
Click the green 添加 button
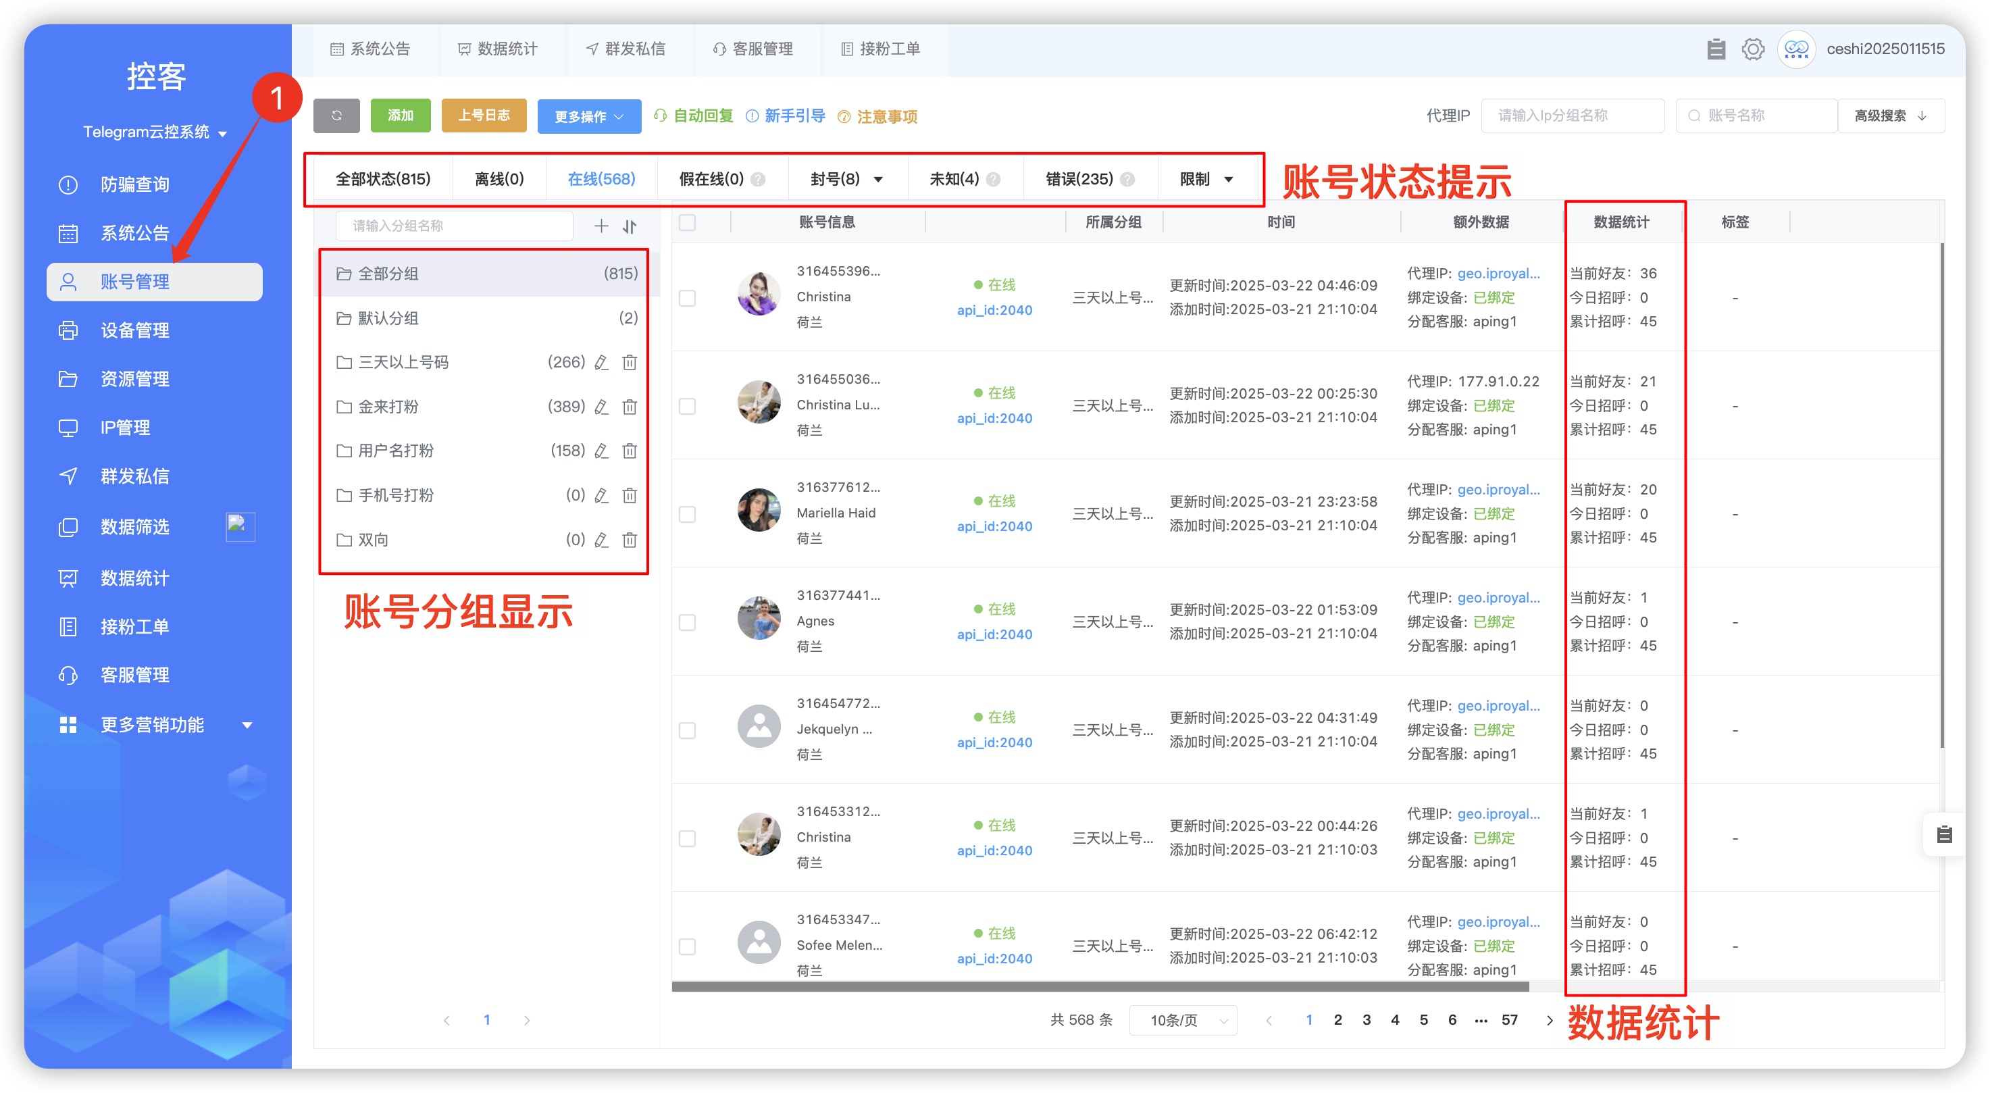point(400,116)
